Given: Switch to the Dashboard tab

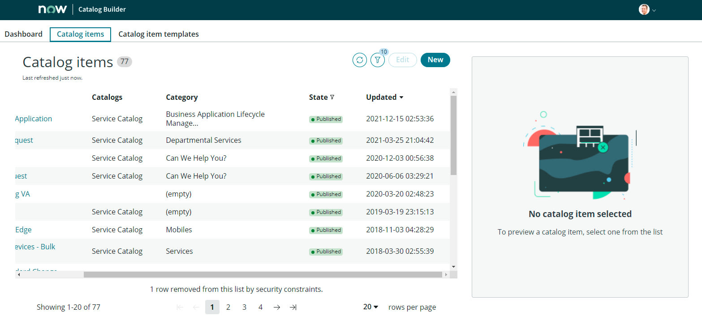Looking at the screenshot, I should [23, 34].
